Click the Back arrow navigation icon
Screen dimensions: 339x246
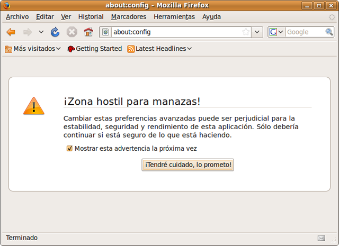tap(11, 32)
